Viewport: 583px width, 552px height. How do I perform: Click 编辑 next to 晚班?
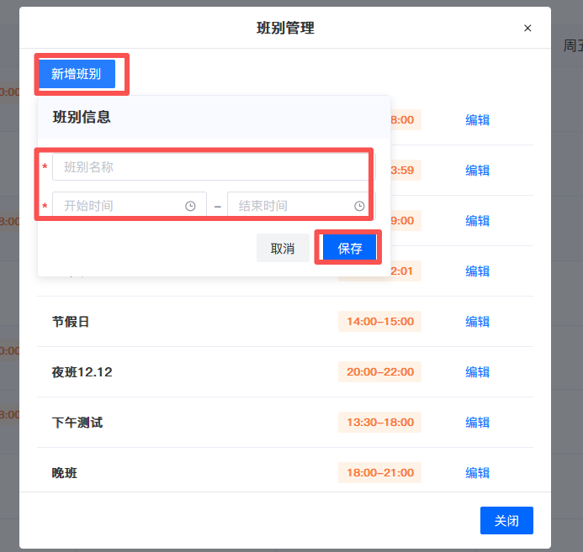click(477, 473)
